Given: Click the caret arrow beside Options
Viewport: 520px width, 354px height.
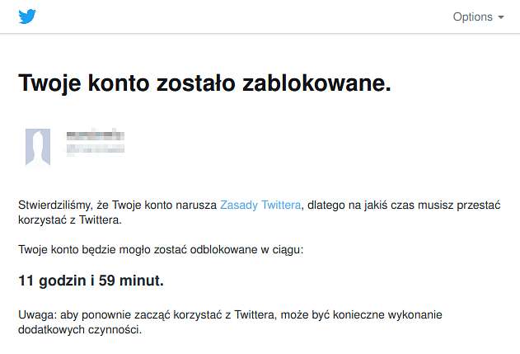Looking at the screenshot, I should pyautogui.click(x=501, y=17).
